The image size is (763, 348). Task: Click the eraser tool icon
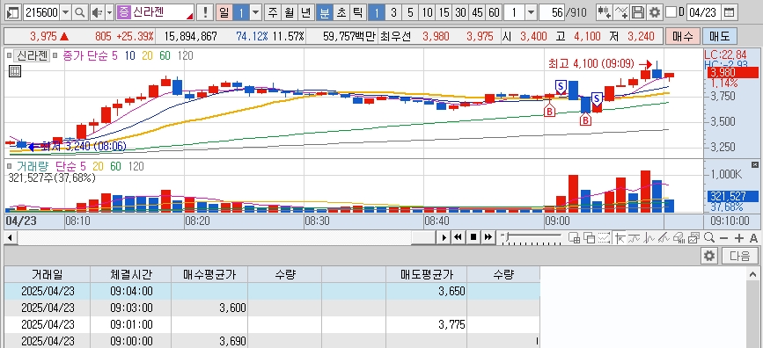coord(679,237)
